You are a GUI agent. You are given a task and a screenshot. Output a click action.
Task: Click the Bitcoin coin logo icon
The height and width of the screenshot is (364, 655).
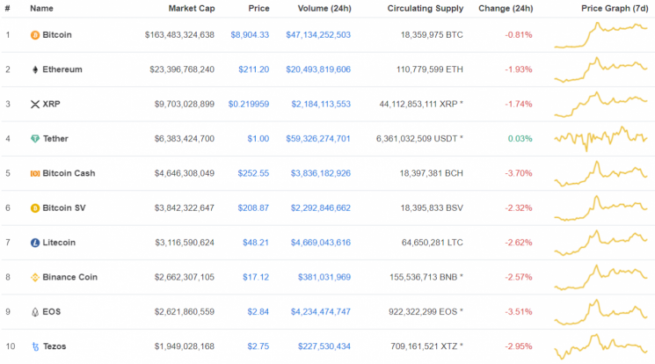pyautogui.click(x=35, y=35)
